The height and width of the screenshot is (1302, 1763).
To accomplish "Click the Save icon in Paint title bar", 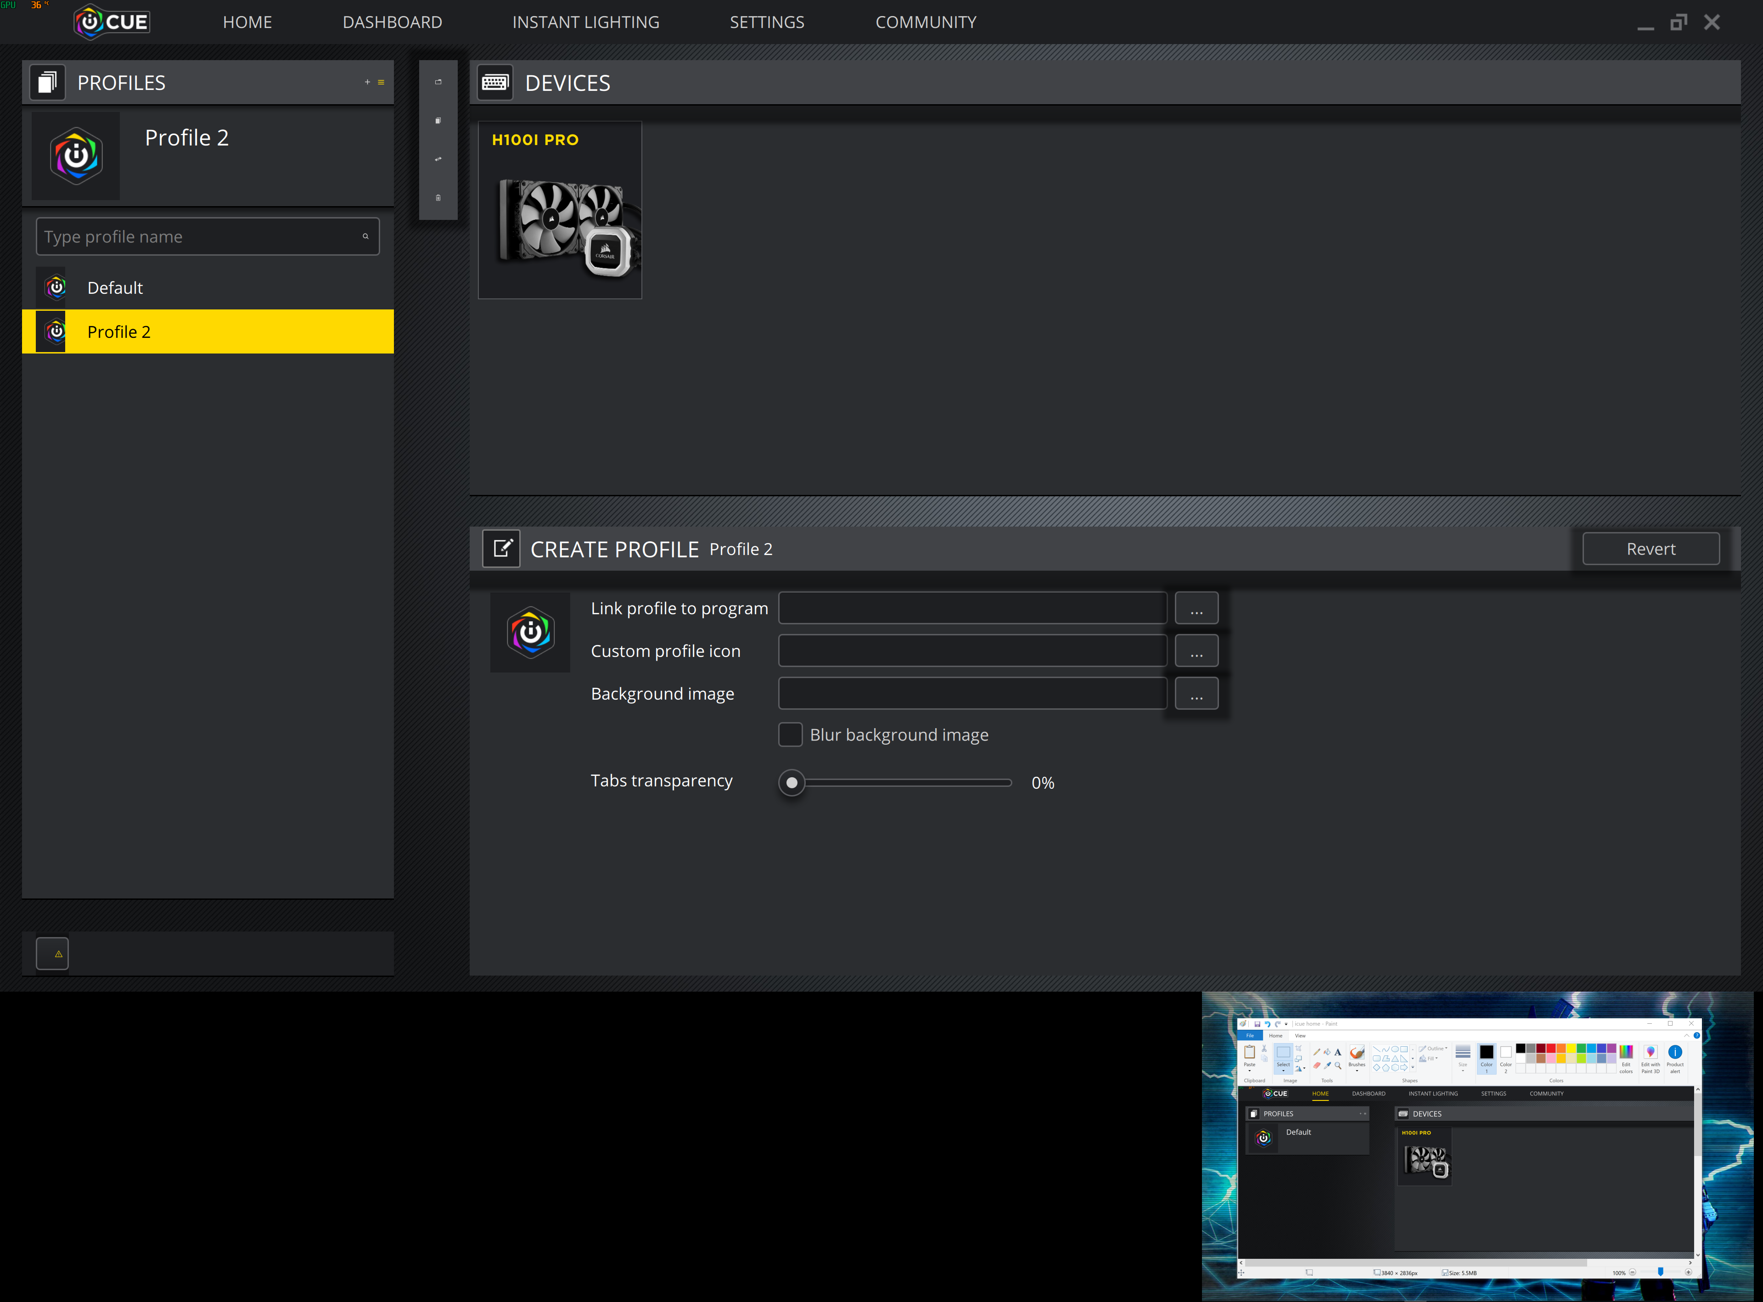I will 1258,1025.
